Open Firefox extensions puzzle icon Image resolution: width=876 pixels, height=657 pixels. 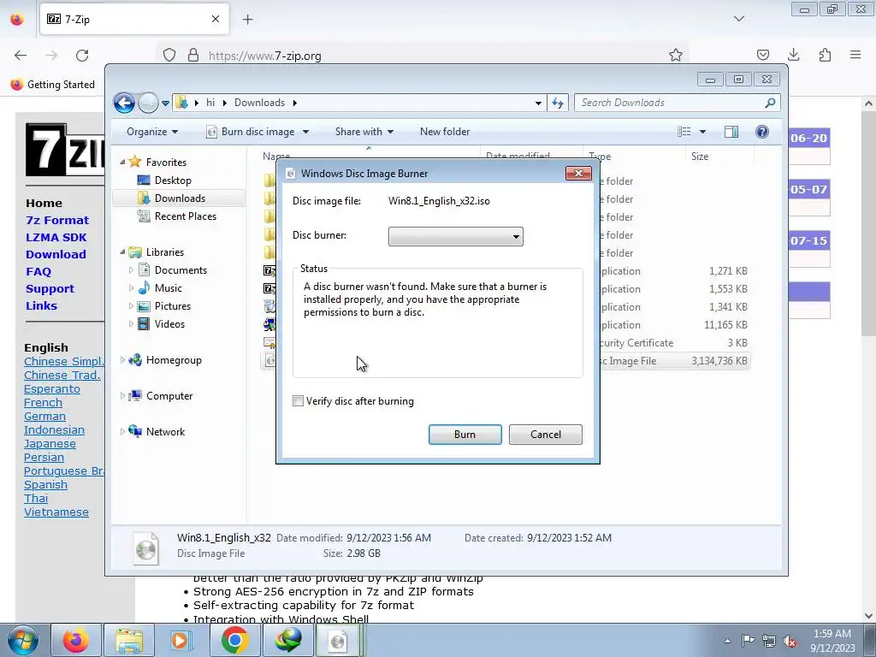[x=825, y=55]
